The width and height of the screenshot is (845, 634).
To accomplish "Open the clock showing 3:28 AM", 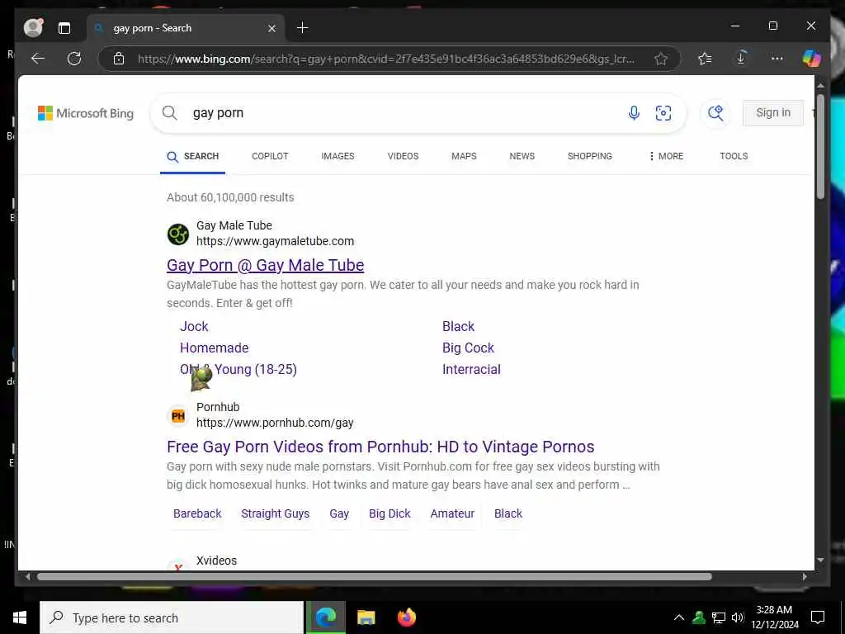I will tap(774, 617).
